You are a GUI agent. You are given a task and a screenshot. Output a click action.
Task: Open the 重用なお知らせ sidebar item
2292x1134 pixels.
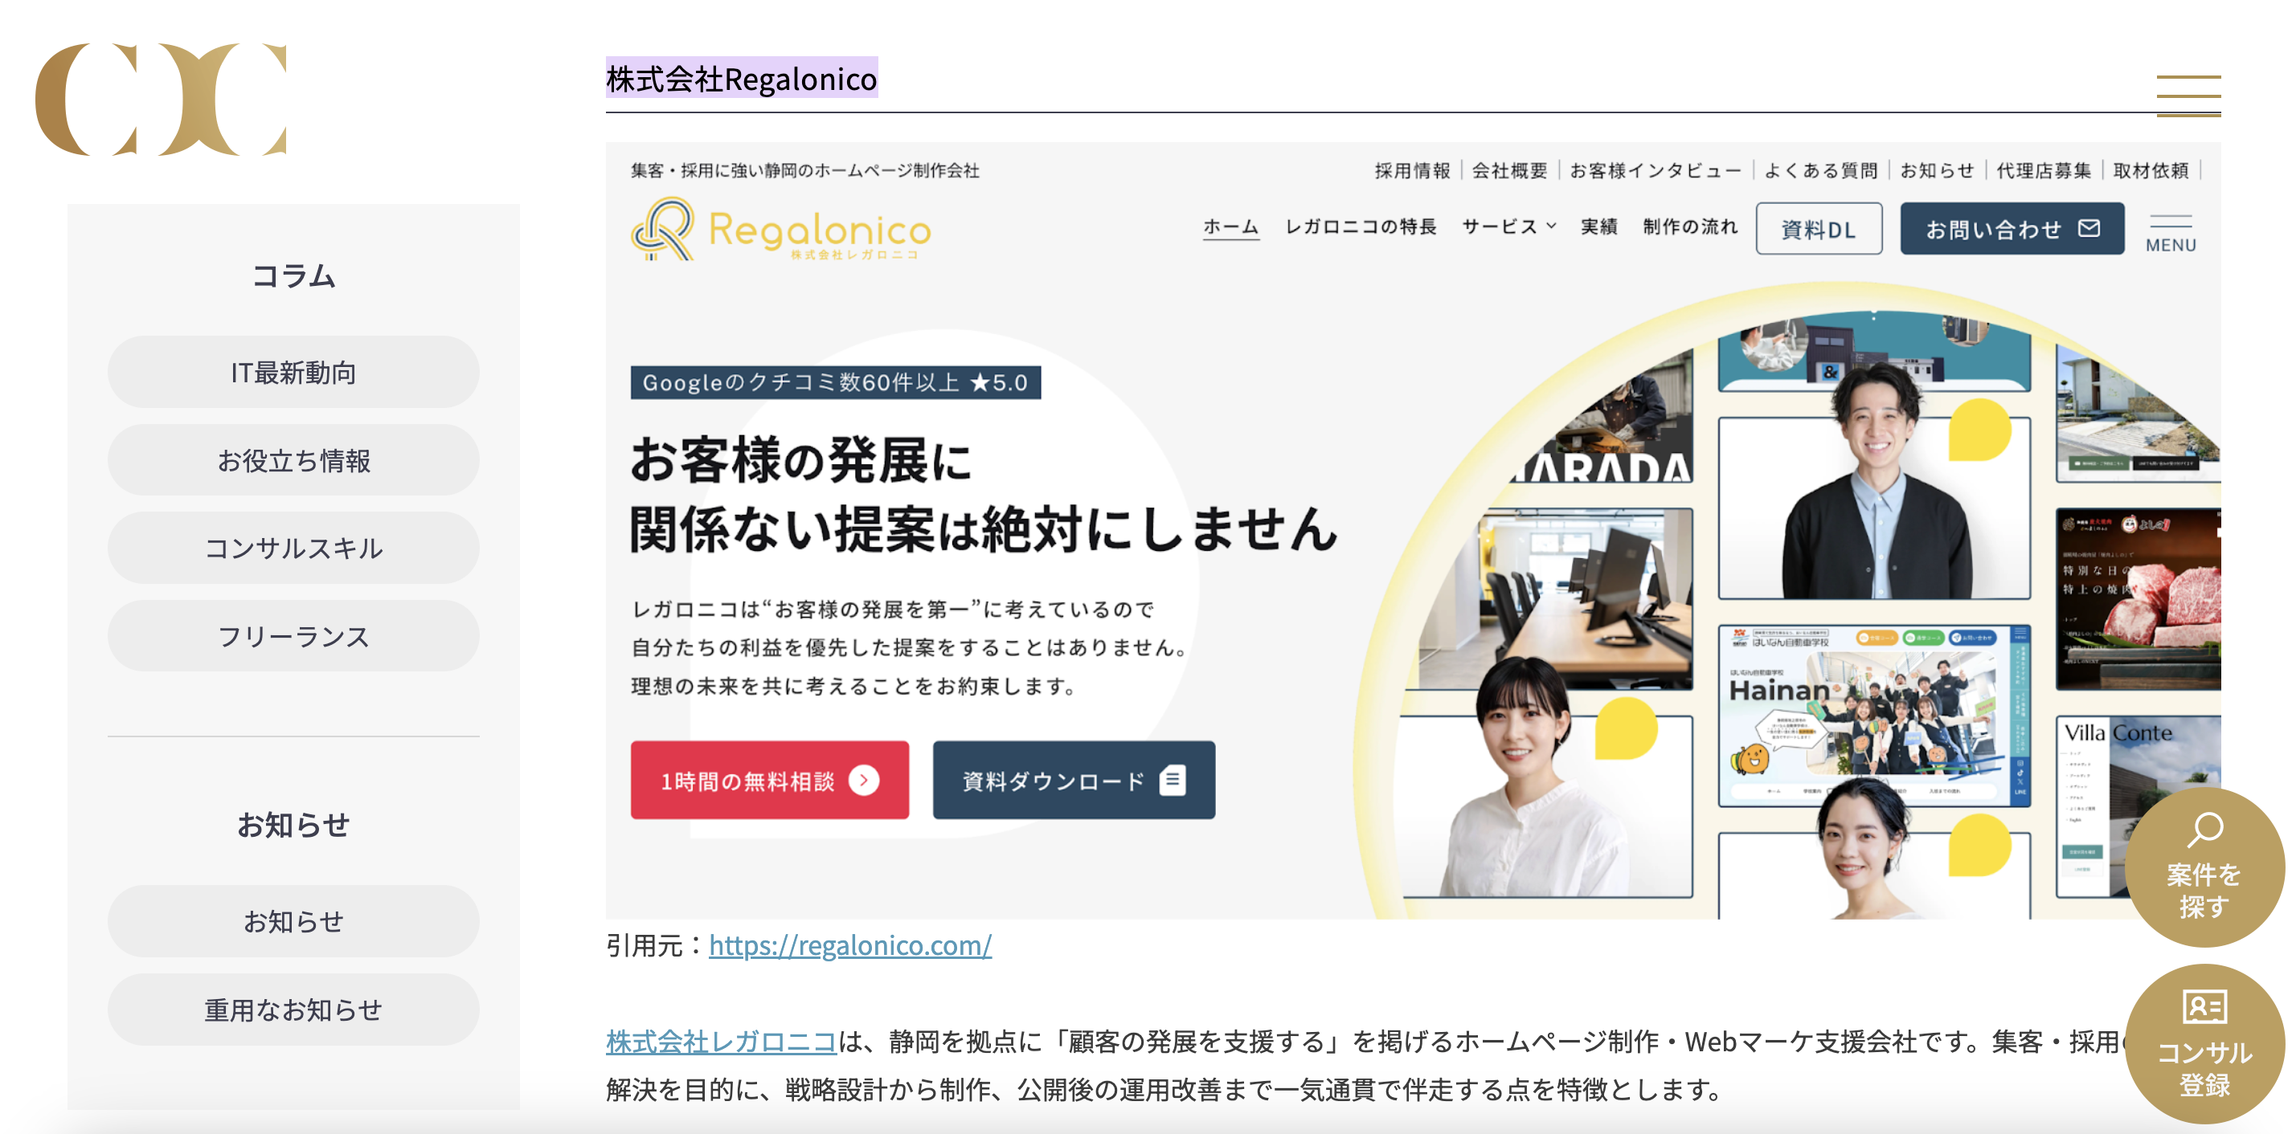pos(293,1010)
